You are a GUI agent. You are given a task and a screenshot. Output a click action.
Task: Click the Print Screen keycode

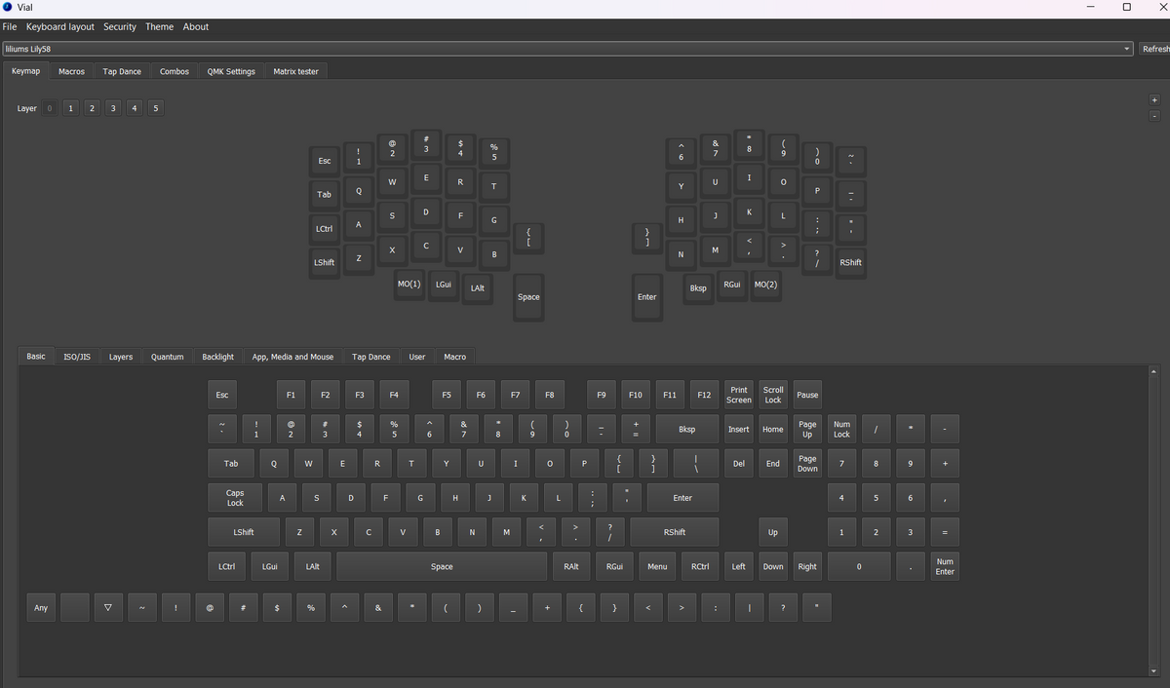tap(739, 395)
